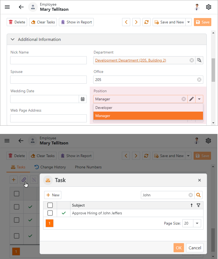The height and width of the screenshot is (259, 218).
Task: Go to previous record in top window
Action: pos(126,22)
